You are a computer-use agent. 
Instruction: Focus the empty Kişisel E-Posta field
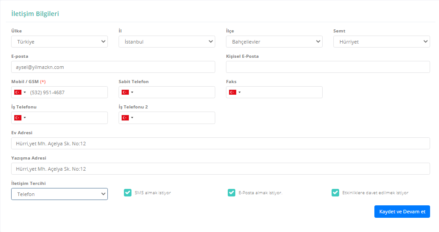click(328, 67)
